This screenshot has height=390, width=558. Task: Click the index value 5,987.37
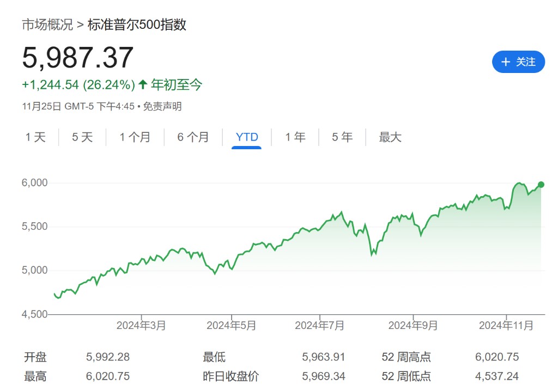point(77,57)
